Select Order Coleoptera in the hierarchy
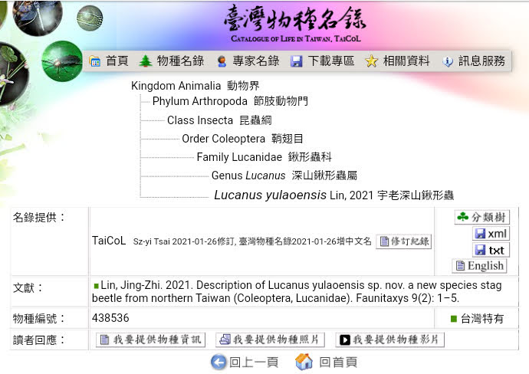Screen dimensions: 529x374 coord(242,139)
